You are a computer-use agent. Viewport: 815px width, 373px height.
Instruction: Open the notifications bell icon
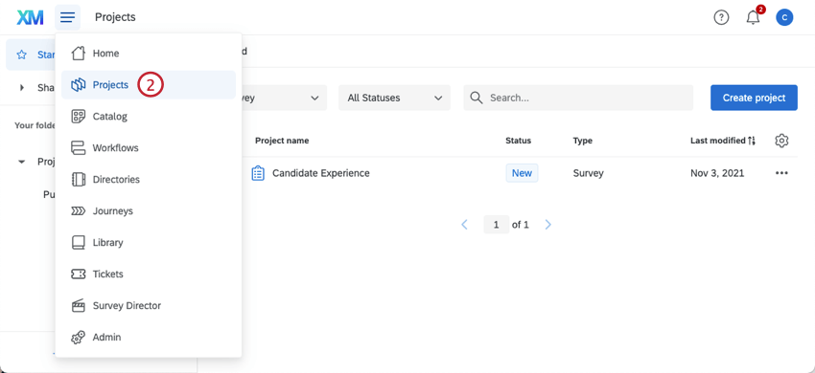tap(753, 17)
